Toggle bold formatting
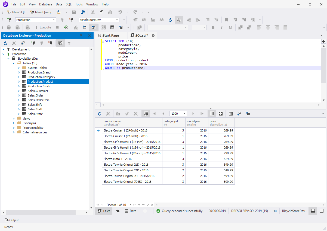This screenshot has height=231, width=327. [x=213, y=27]
